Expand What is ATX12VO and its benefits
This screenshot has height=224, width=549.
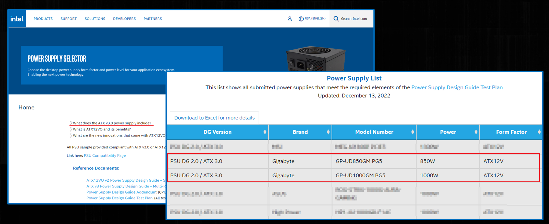102,129
